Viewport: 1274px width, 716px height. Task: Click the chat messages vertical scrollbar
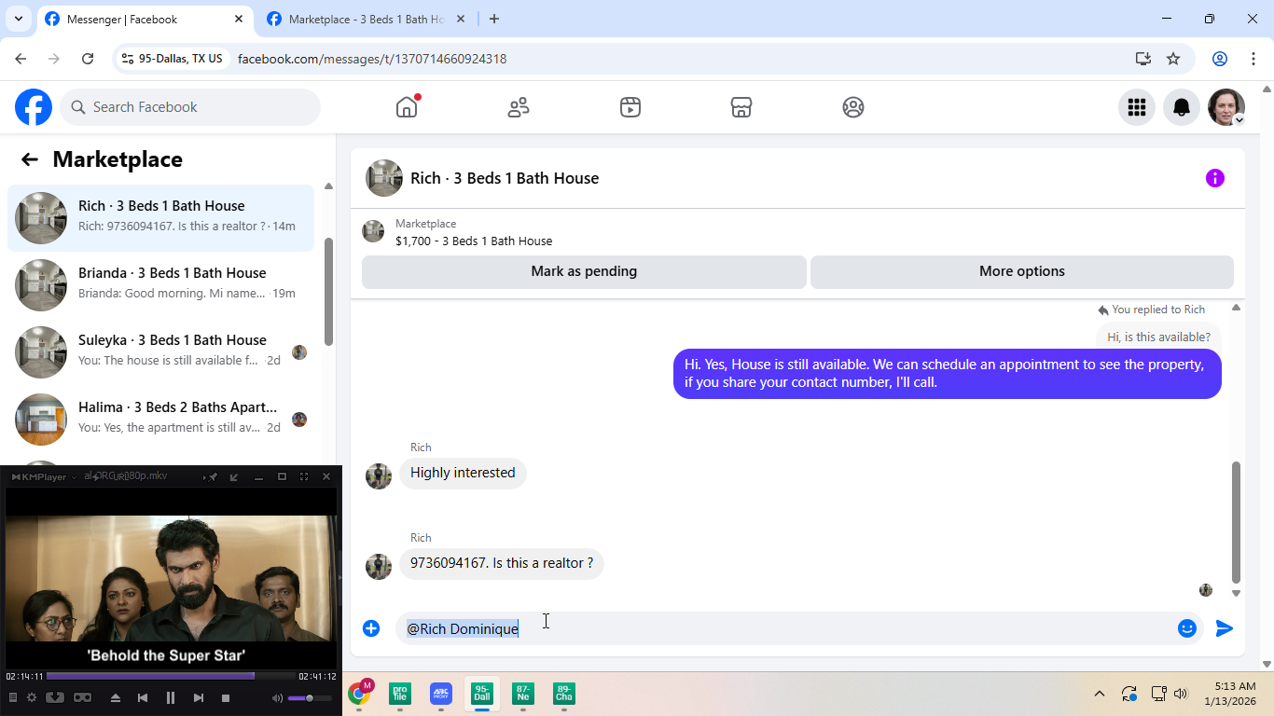1236,522
